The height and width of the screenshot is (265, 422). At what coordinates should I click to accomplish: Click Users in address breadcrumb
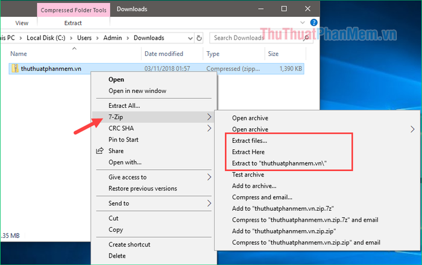point(84,38)
